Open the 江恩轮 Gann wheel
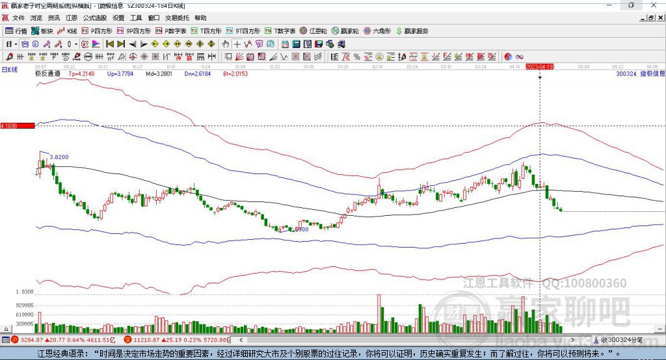 [313, 31]
